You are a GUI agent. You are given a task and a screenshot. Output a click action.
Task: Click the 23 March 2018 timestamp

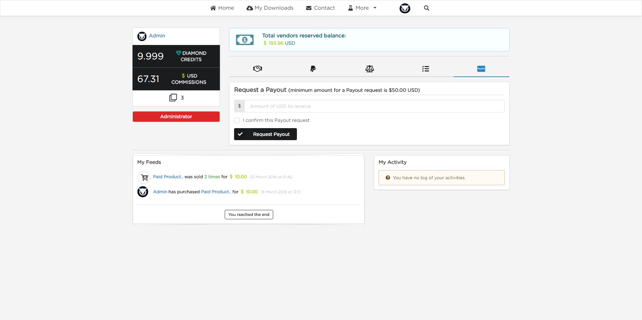(271, 177)
